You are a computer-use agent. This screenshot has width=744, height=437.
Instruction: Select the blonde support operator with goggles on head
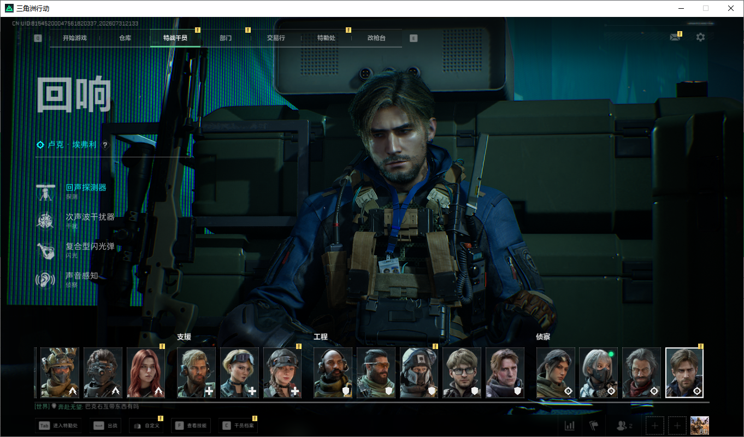240,373
